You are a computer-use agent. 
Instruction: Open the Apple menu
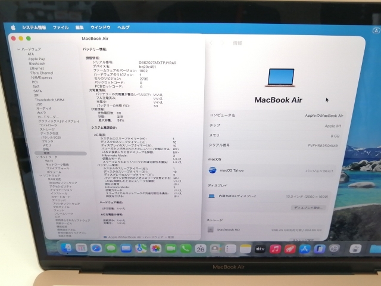[x=13, y=27]
